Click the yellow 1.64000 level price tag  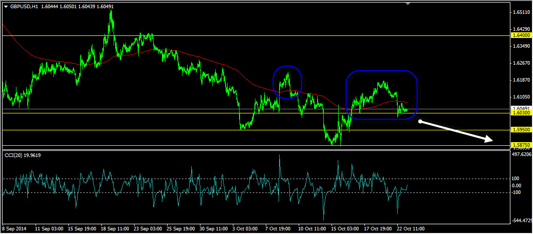[x=521, y=35]
